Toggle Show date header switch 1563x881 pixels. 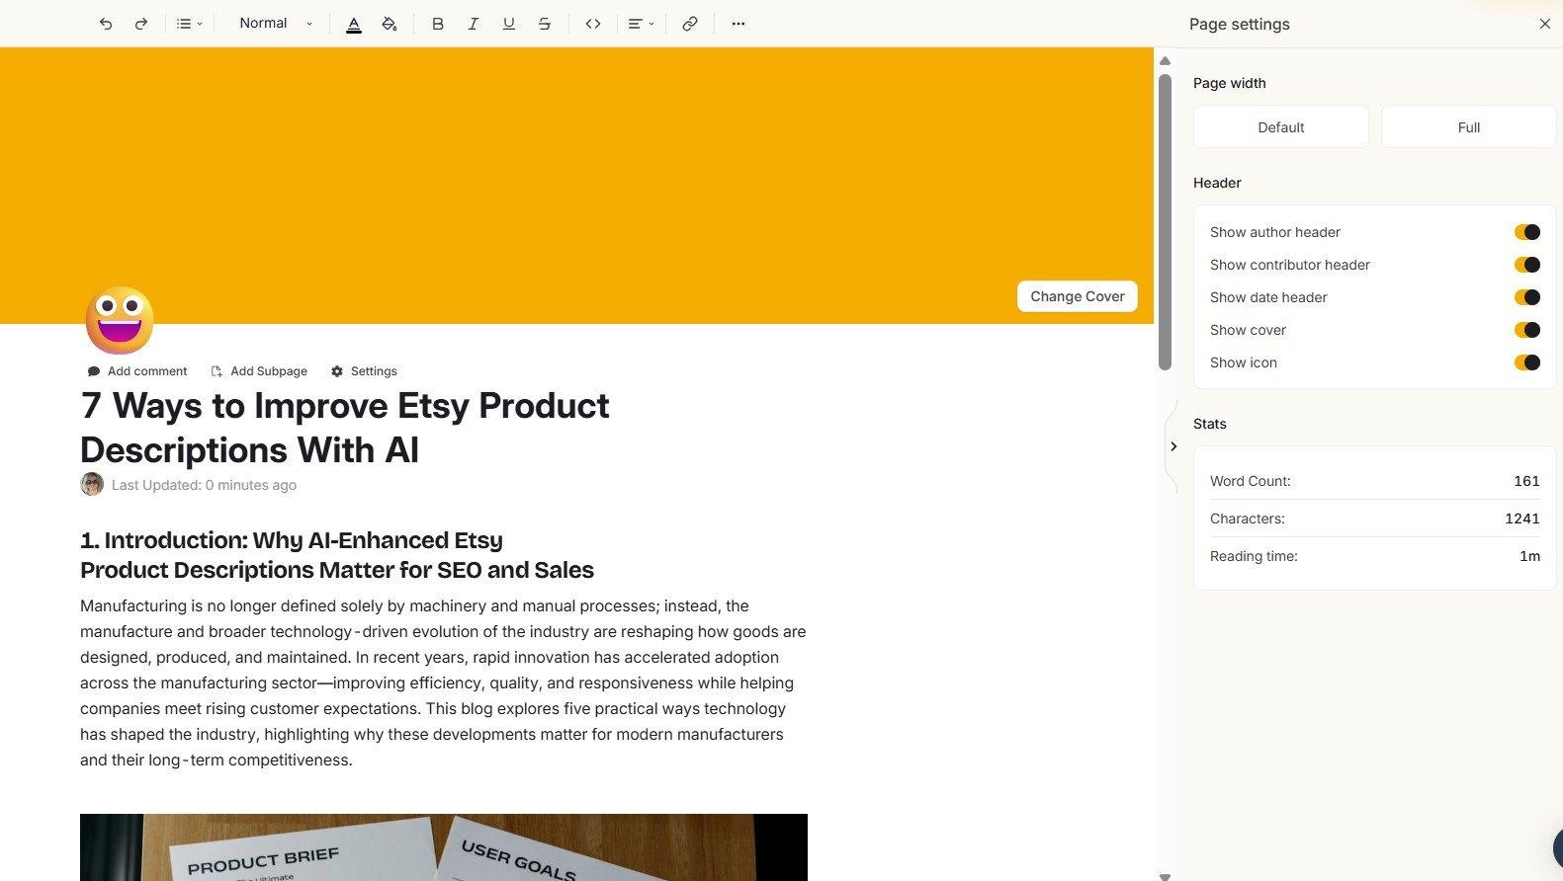point(1527,297)
